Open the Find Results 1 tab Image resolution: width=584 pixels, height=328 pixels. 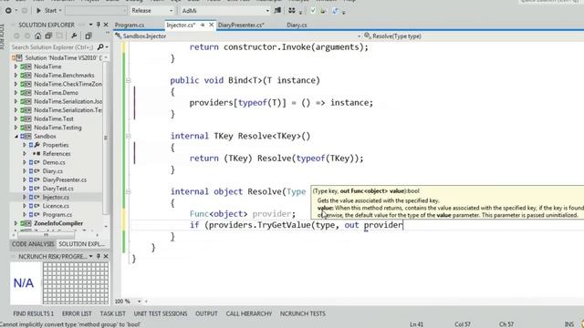(x=34, y=313)
